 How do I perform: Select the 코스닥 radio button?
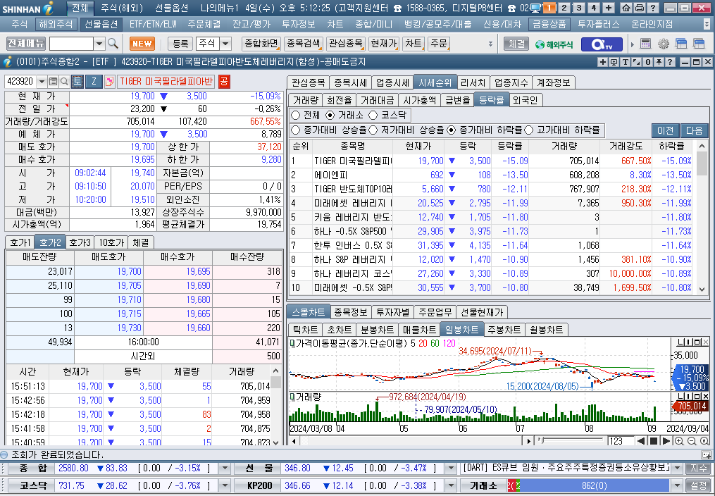373,116
